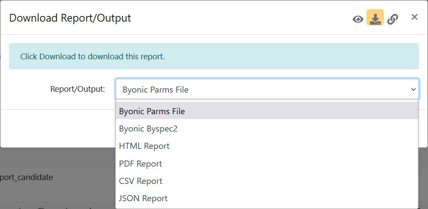Click the Download Report/Output dialog title
The image size is (428, 209).
pyautogui.click(x=70, y=18)
